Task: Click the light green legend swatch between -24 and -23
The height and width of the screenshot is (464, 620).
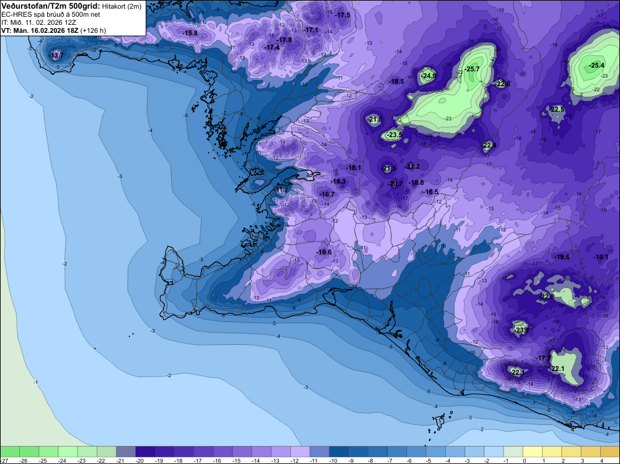Action: click(x=68, y=452)
